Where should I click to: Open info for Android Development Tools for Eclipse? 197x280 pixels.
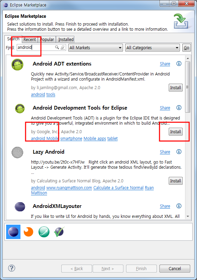coord(179,108)
